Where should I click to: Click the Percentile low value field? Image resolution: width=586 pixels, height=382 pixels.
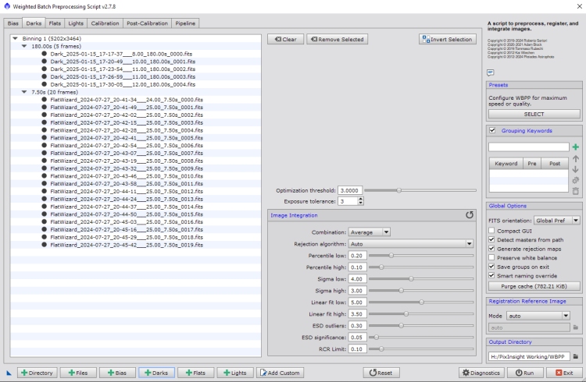pyautogui.click(x=356, y=255)
